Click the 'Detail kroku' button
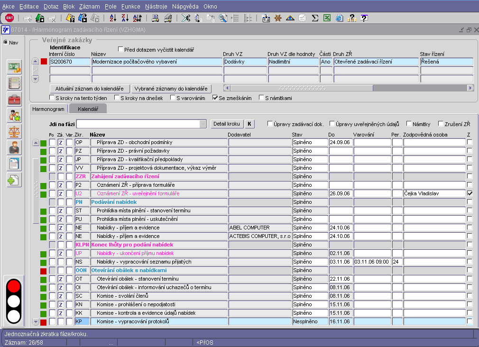The width and height of the screenshot is (479, 347). click(x=227, y=124)
